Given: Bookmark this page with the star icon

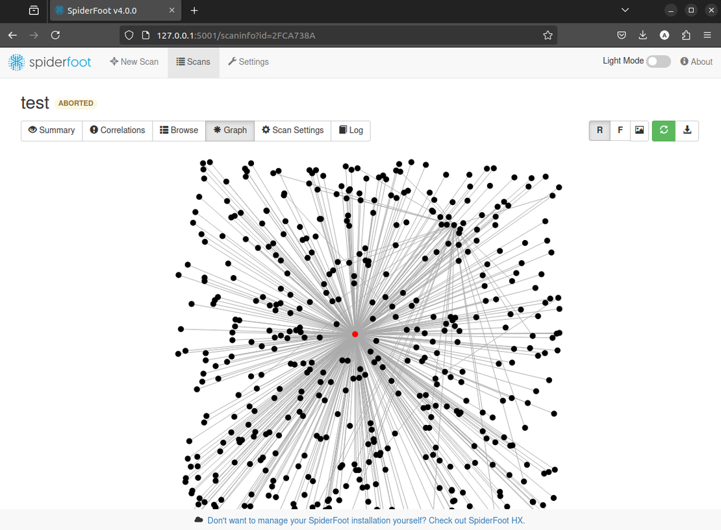Looking at the screenshot, I should [548, 36].
